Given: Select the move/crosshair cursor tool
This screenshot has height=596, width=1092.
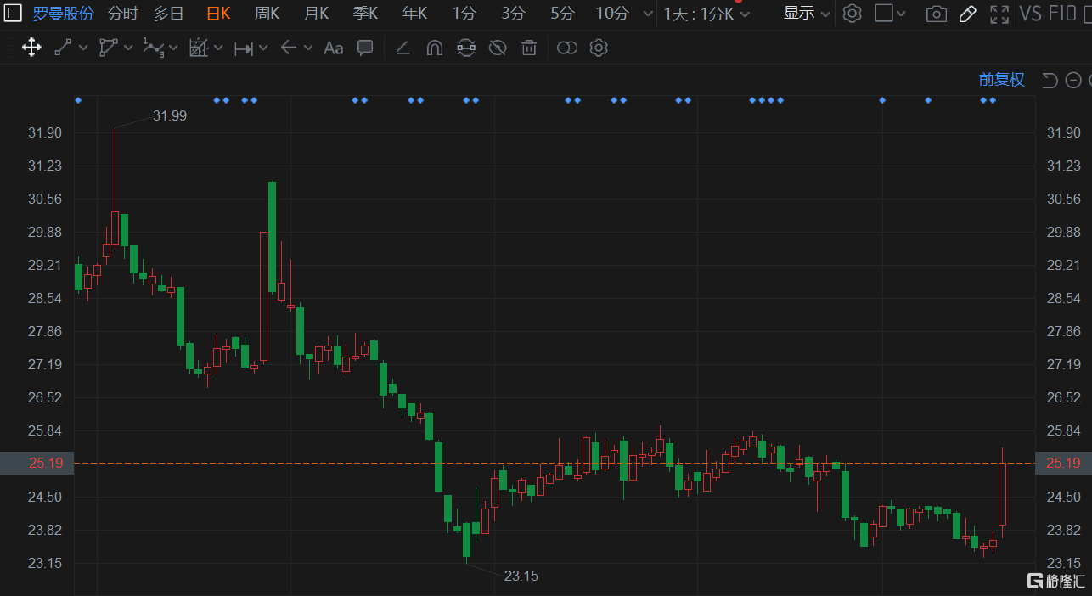Looking at the screenshot, I should coord(31,48).
